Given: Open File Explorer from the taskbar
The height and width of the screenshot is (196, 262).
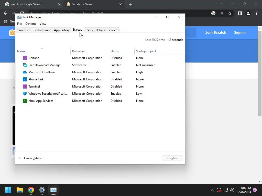Looking at the screenshot, I should [19, 190].
